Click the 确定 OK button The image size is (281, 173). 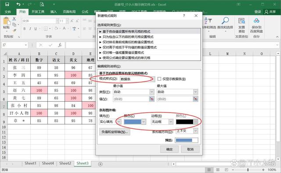[169, 149]
